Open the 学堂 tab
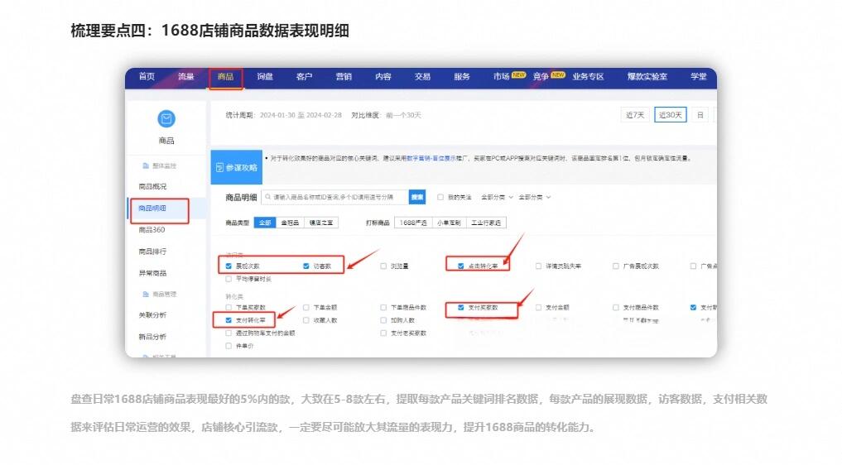 [x=699, y=76]
